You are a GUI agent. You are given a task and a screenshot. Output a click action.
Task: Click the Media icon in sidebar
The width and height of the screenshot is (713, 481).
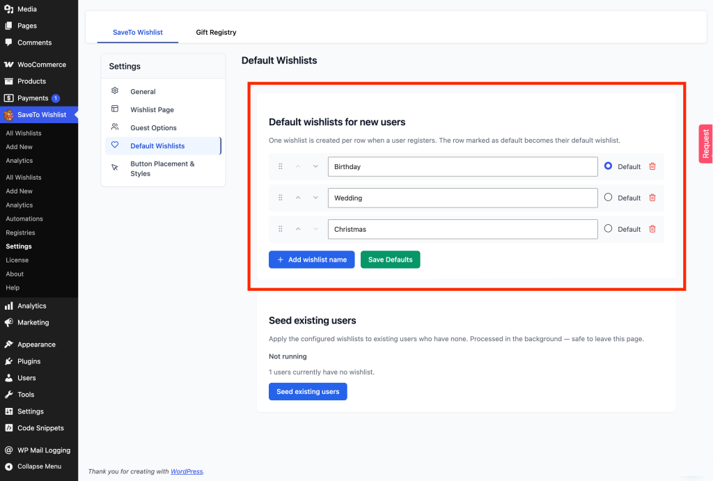click(x=8, y=9)
